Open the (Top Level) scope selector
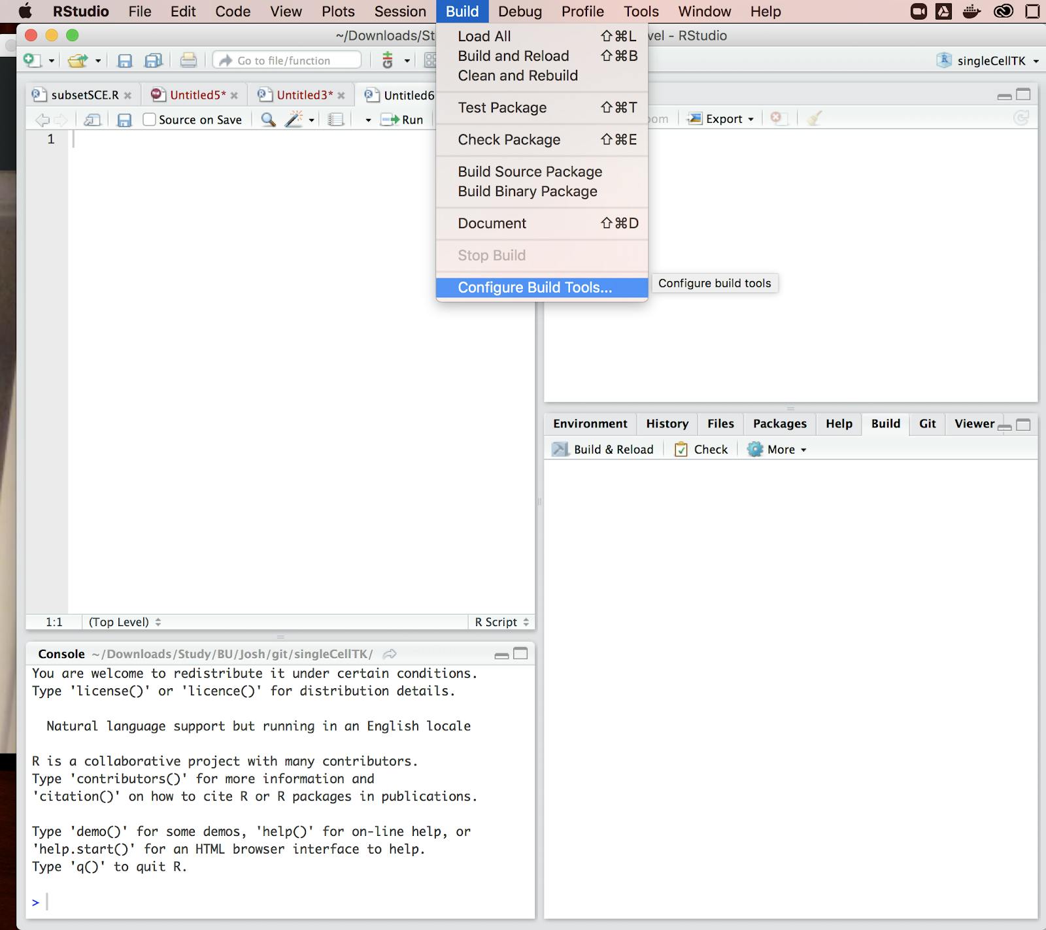Screen dimensions: 1046x930 point(125,622)
